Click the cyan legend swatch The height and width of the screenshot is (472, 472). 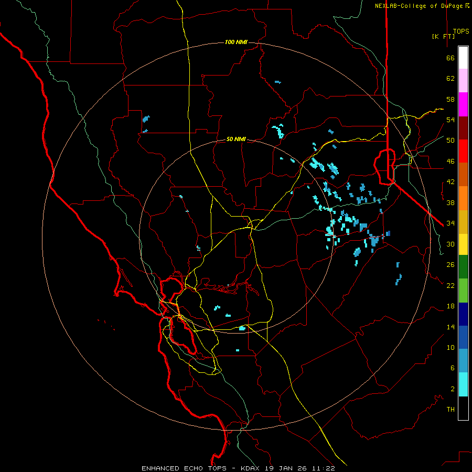(x=463, y=384)
